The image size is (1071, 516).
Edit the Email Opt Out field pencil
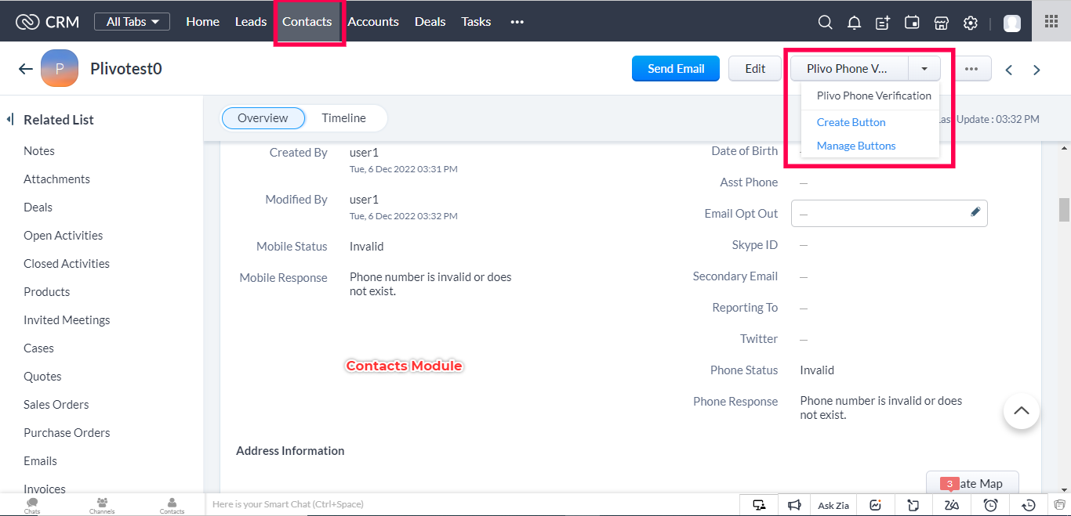(975, 211)
